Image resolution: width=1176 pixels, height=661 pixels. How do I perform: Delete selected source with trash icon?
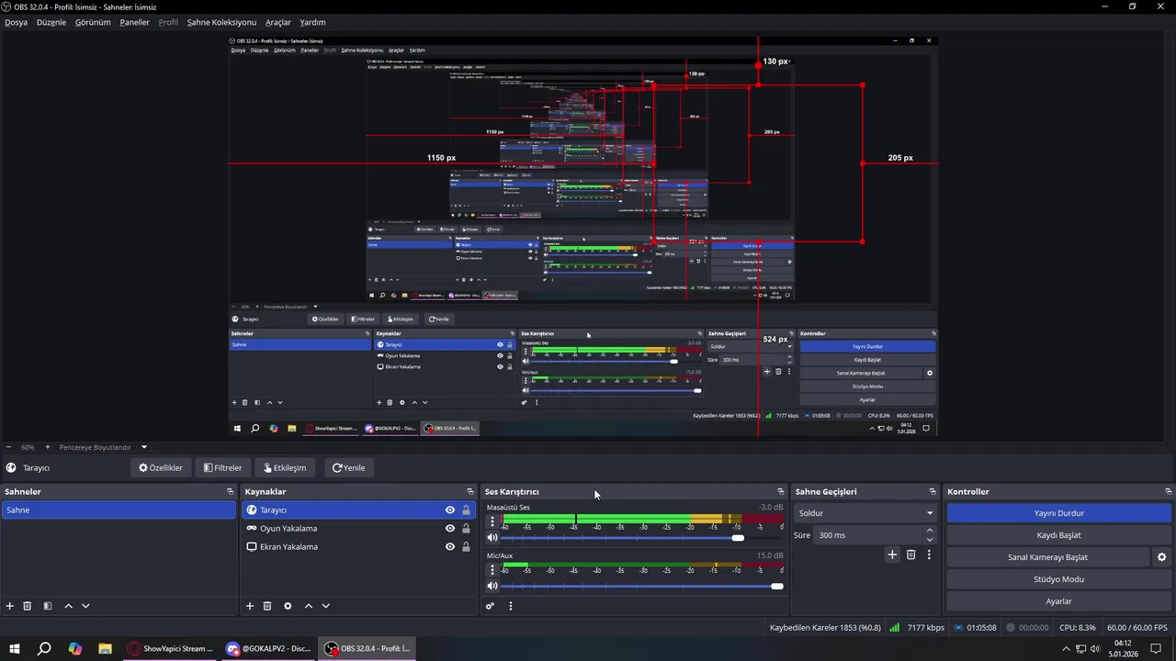pos(267,606)
